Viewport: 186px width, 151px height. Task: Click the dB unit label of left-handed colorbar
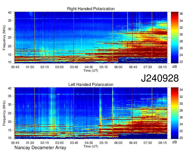(175, 142)
